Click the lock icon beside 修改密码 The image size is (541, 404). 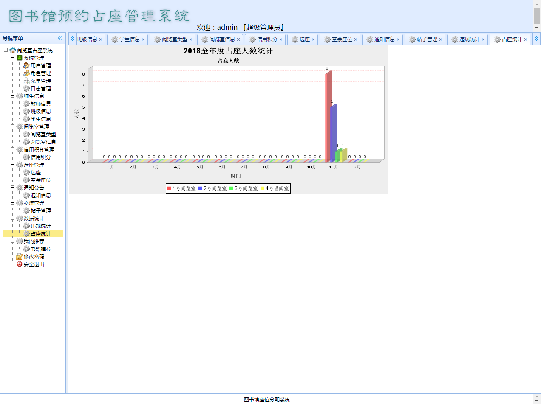(20, 256)
